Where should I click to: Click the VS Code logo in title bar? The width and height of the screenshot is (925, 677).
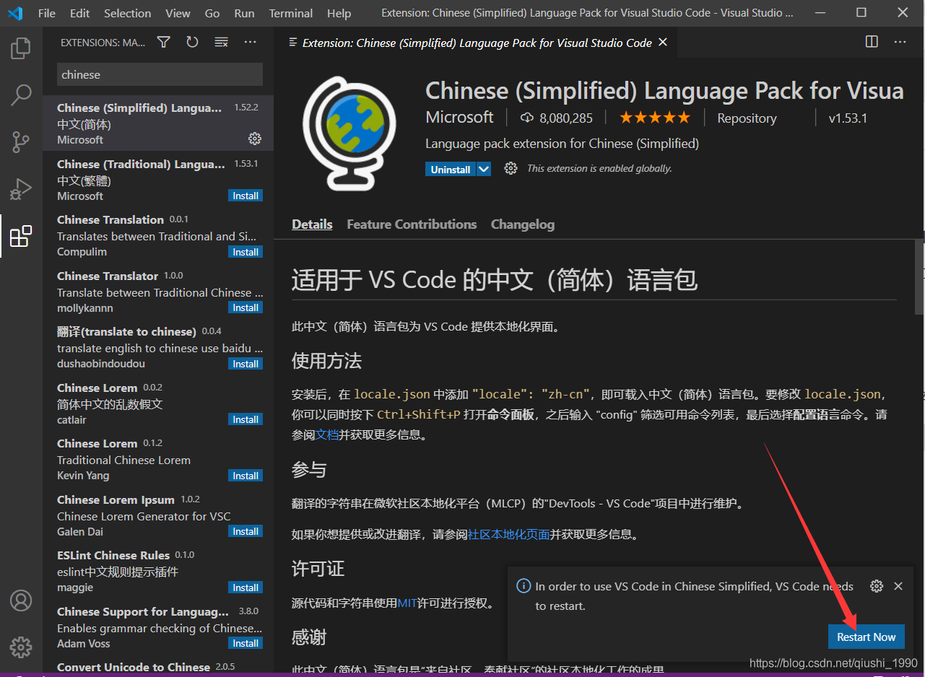[15, 13]
